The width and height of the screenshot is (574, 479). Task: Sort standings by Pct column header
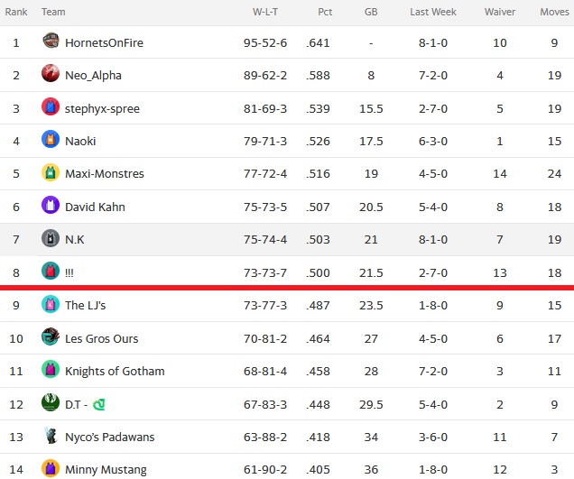click(x=325, y=12)
